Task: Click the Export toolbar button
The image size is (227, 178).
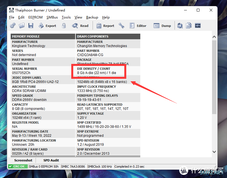Action: (47, 26)
